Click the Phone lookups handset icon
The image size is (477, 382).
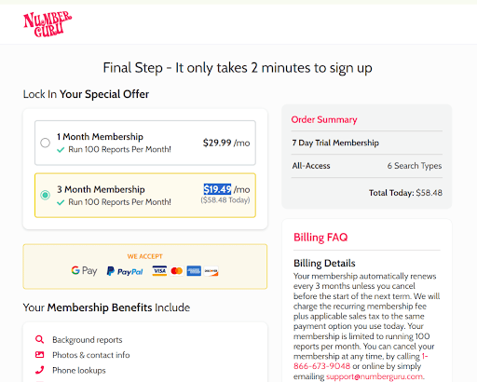(39, 370)
